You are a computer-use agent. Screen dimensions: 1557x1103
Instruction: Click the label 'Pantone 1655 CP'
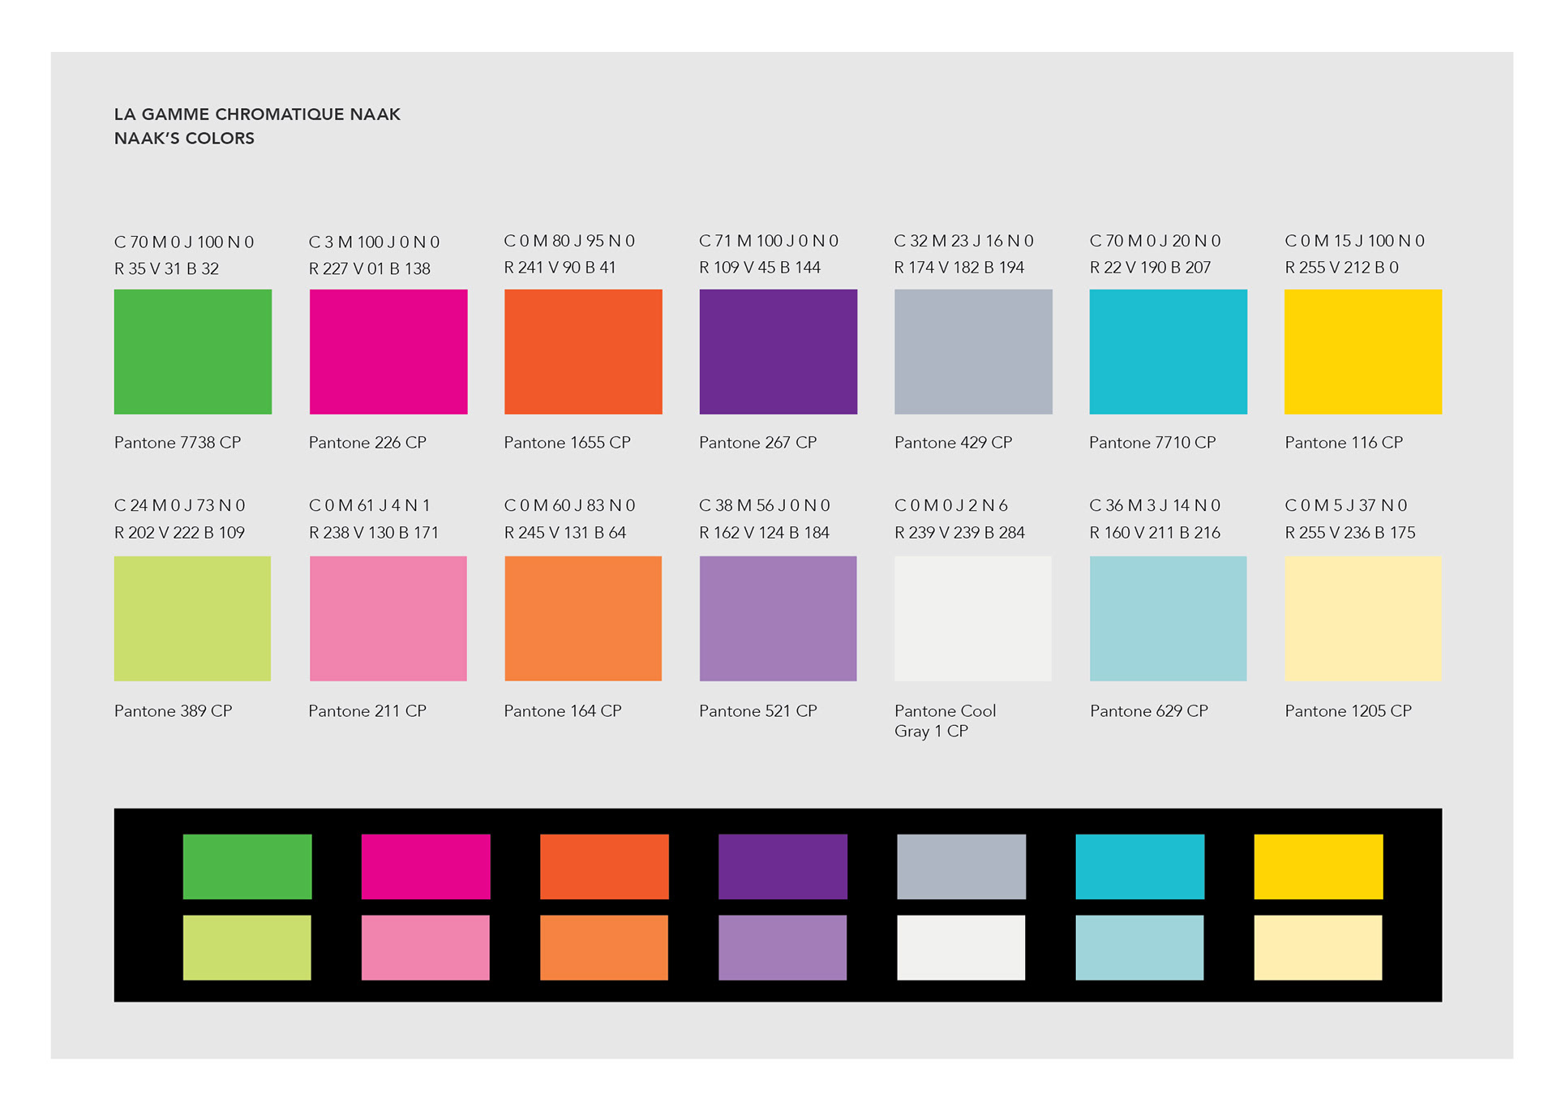(567, 443)
